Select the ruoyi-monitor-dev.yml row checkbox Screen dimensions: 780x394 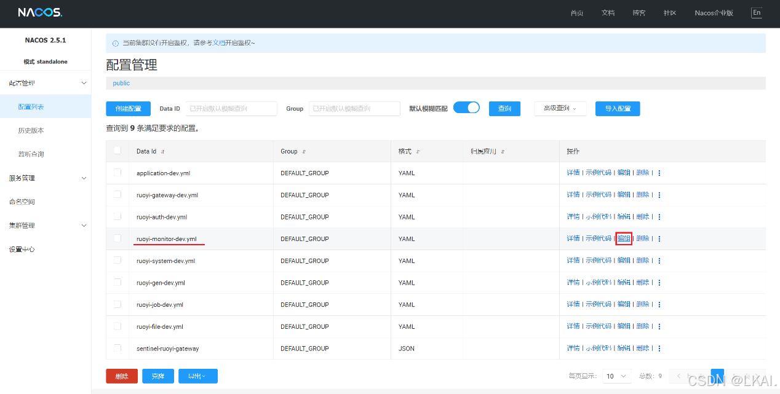(x=117, y=238)
